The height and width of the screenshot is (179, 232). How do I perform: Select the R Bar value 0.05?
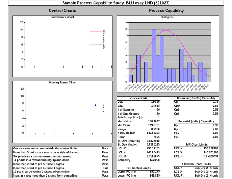pyautogui.click(x=157, y=137)
